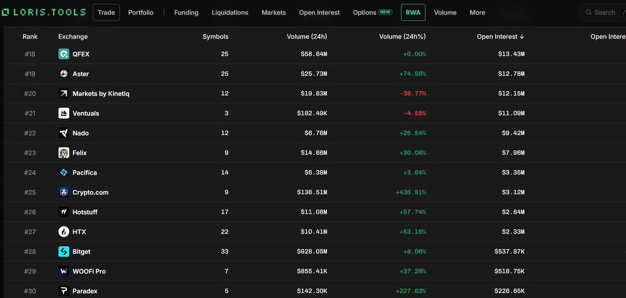Sort by the Symbols column header
Screen dimensions: 626x298
point(215,37)
